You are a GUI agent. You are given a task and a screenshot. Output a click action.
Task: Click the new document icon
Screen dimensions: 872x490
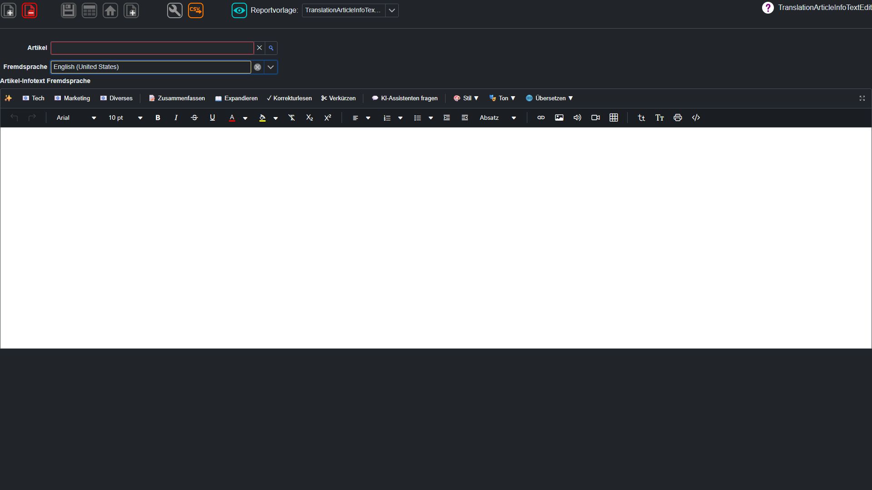pyautogui.click(x=9, y=10)
